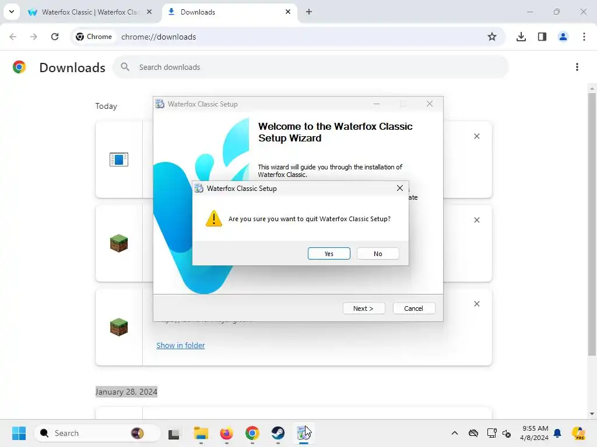Open the Chrome downloads tray icon

pyautogui.click(x=521, y=37)
